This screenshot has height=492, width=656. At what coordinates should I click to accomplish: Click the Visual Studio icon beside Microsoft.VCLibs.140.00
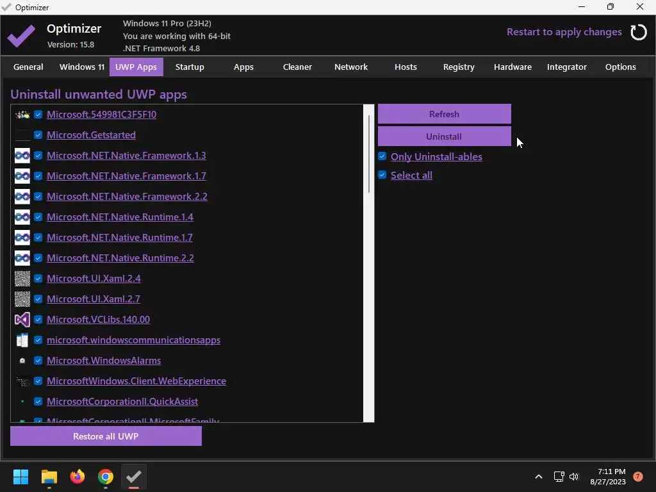pyautogui.click(x=22, y=320)
